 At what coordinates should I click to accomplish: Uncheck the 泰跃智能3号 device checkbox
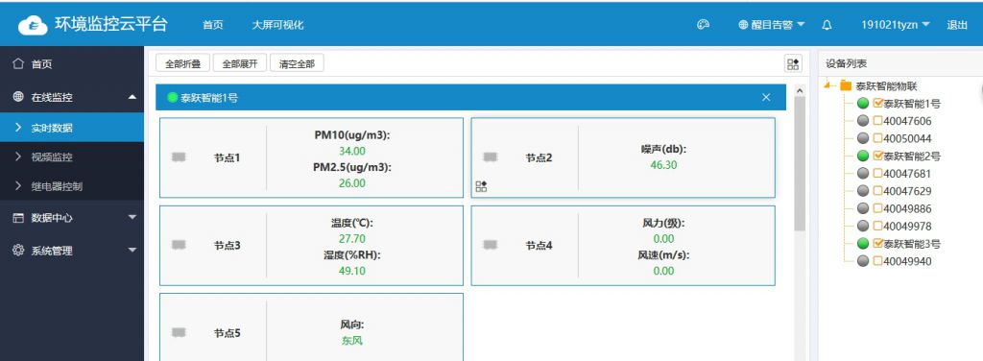(877, 243)
